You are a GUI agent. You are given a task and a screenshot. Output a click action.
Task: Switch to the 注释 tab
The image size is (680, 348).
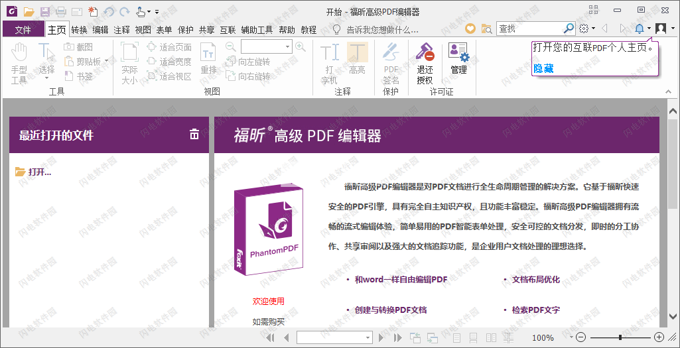tap(122, 29)
